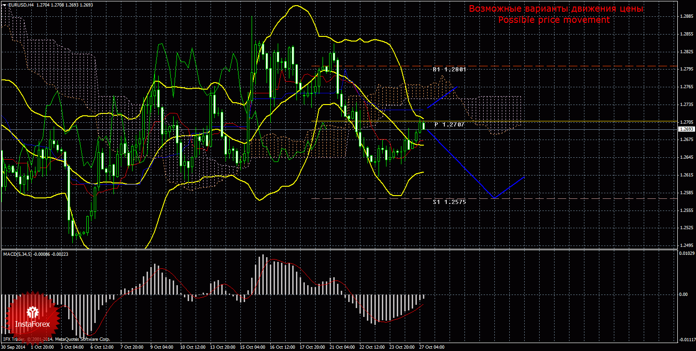Click the 30 Sep 2014 date label
The width and height of the screenshot is (696, 351).
(14, 347)
